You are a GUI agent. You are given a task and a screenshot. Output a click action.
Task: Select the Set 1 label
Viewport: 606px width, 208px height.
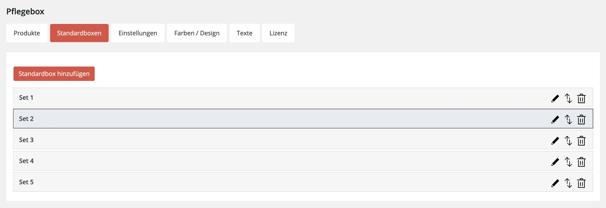pos(26,97)
